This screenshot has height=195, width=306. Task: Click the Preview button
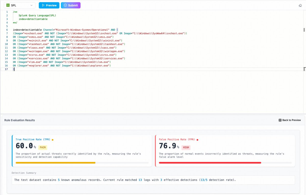point(49,5)
